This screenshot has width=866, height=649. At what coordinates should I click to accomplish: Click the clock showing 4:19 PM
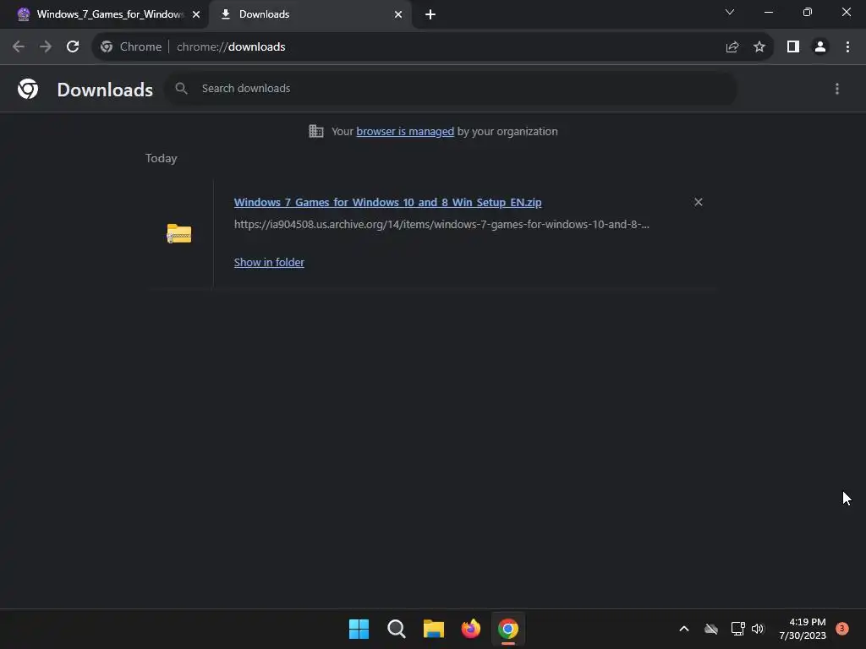tap(803, 629)
